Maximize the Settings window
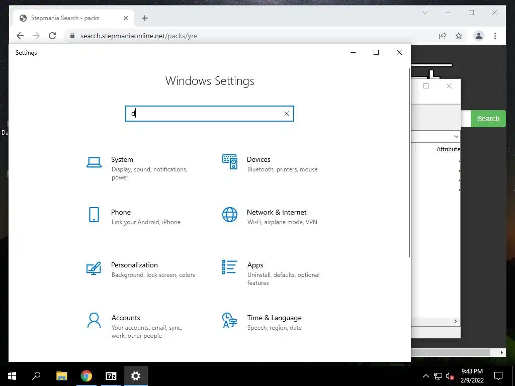This screenshot has width=515, height=386. (376, 52)
